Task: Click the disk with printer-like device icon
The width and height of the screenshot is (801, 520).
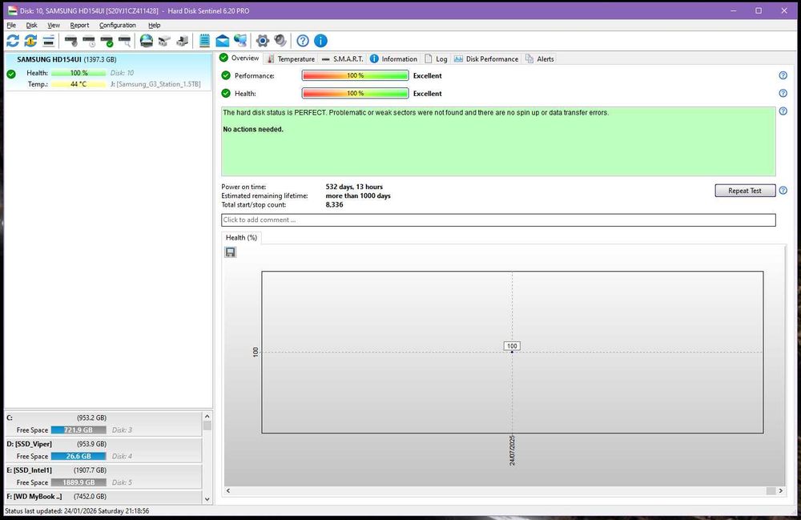Action: tap(183, 41)
